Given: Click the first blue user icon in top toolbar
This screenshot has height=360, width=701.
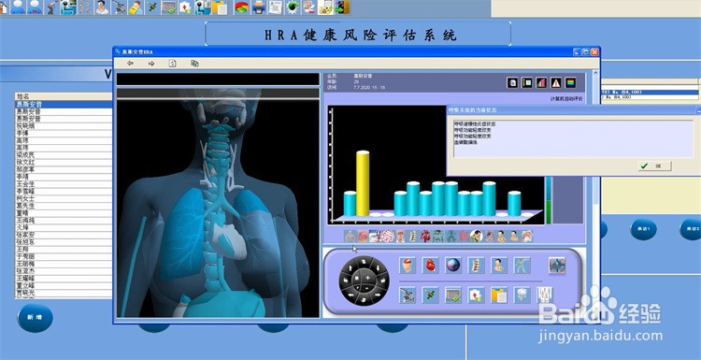Looking at the screenshot, I should click(18, 7).
